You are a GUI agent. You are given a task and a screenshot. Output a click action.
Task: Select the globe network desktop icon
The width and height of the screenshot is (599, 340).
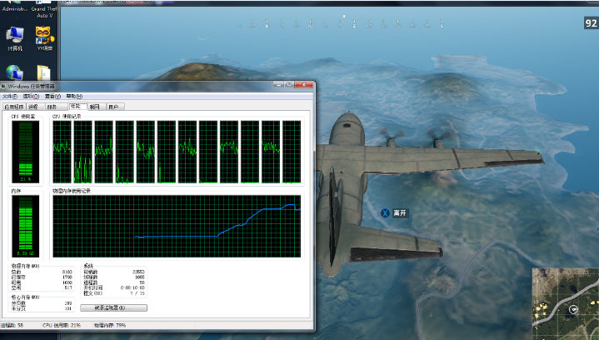[14, 72]
